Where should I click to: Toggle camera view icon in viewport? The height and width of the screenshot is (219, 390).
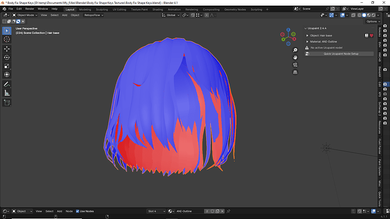pos(295,65)
